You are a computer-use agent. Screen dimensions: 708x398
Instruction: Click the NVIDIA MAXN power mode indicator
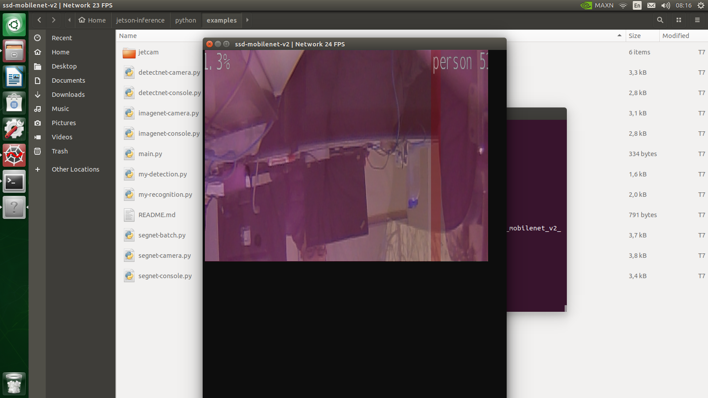pyautogui.click(x=597, y=5)
